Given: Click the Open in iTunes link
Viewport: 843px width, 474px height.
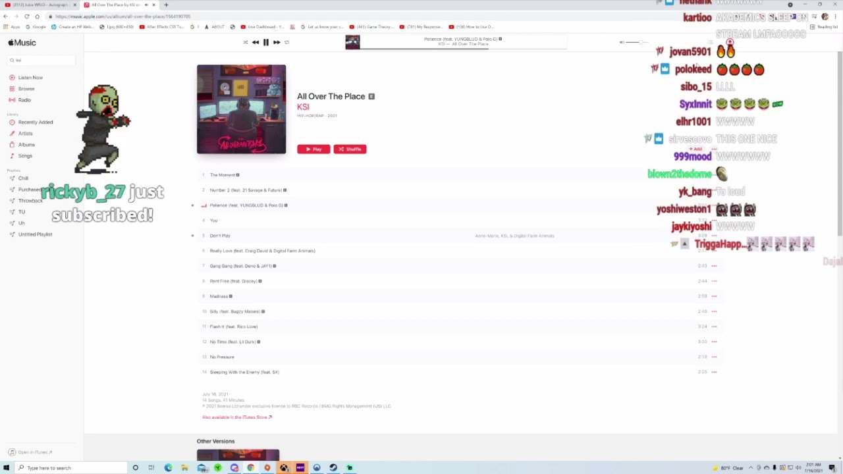Looking at the screenshot, I should point(31,452).
